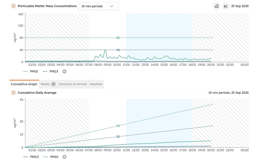Toggle PM10 series in cumulative chart legend
261x166 pixels.
click(x=51, y=157)
